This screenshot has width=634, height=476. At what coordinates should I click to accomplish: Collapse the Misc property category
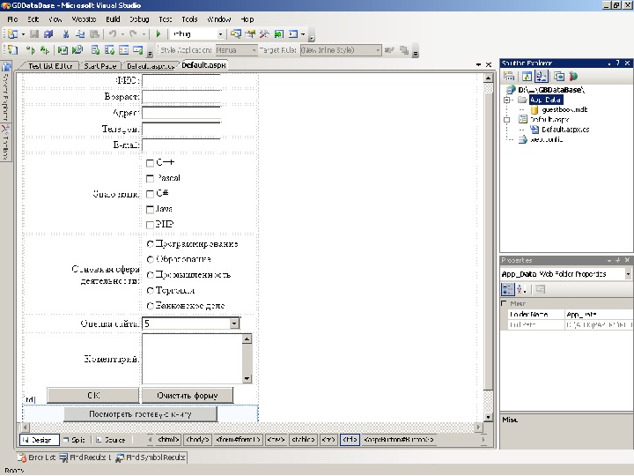pos(504,303)
